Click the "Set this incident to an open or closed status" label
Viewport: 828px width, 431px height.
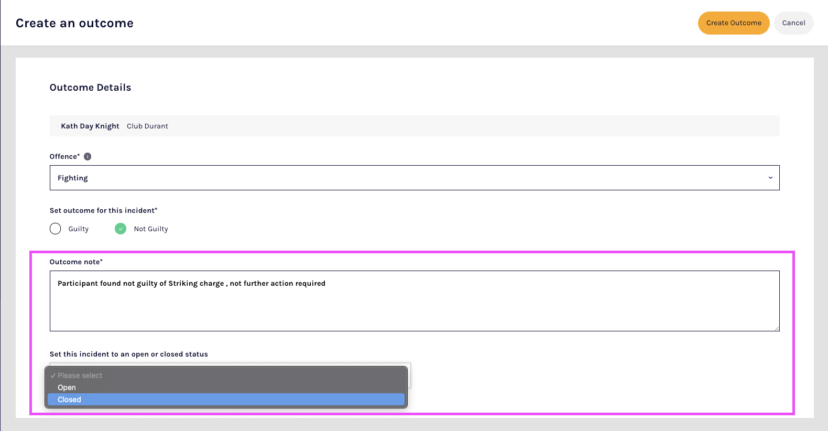click(x=128, y=354)
